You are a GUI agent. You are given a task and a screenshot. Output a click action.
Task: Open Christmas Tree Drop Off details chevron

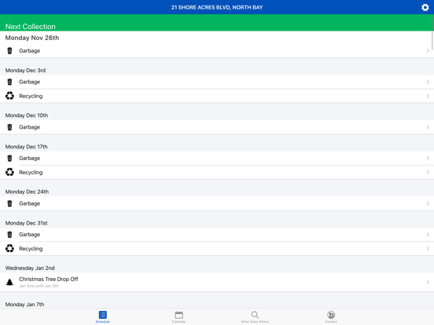pos(428,282)
